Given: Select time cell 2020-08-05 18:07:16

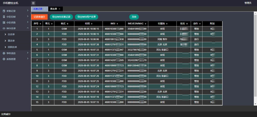Looking at the screenshot, I should (88, 97).
